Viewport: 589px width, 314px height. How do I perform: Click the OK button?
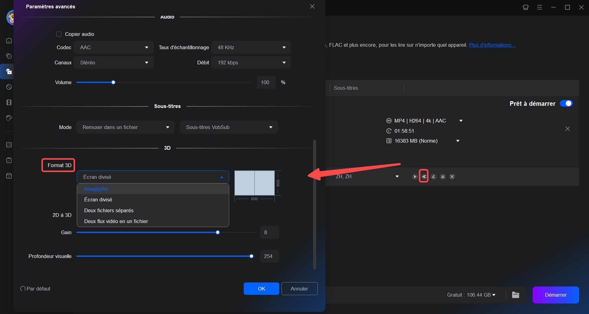coord(261,289)
